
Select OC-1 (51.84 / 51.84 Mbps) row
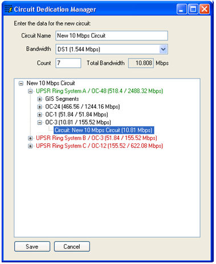coord(76,114)
